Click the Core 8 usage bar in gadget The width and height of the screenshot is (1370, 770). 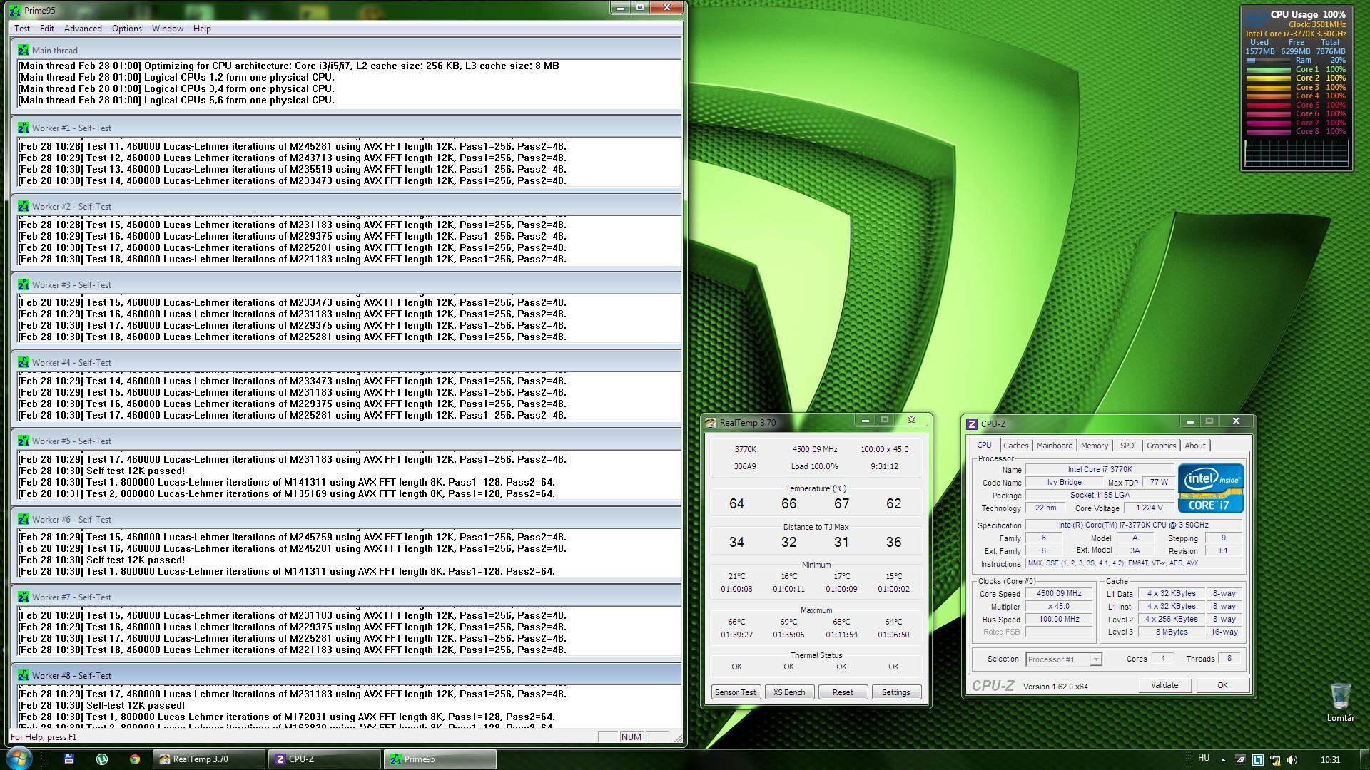click(x=1268, y=132)
